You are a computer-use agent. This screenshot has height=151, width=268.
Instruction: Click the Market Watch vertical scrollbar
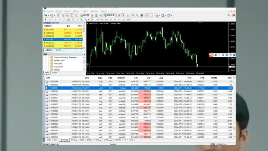(x=84, y=36)
